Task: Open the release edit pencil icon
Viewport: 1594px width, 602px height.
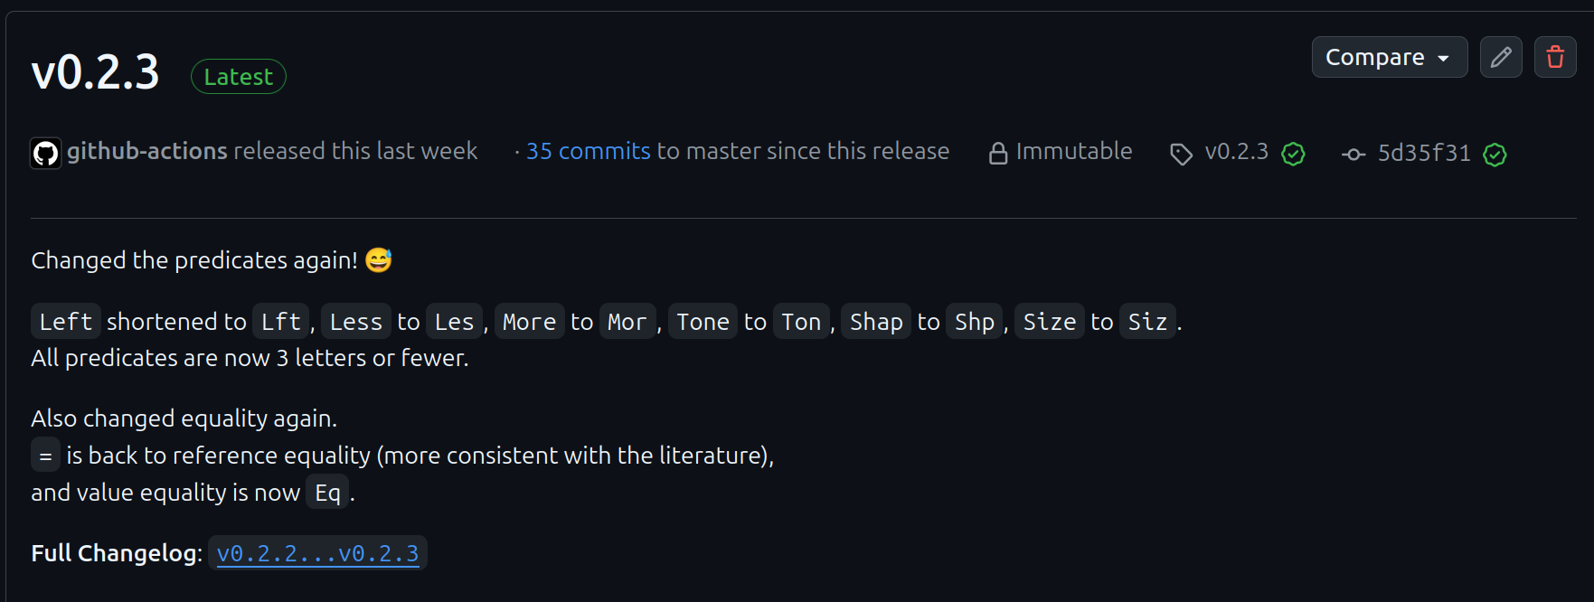Action: pyautogui.click(x=1501, y=57)
